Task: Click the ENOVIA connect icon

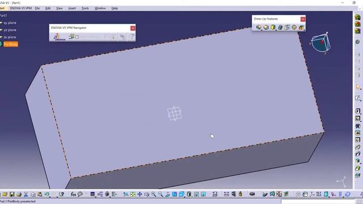Action: (59, 37)
